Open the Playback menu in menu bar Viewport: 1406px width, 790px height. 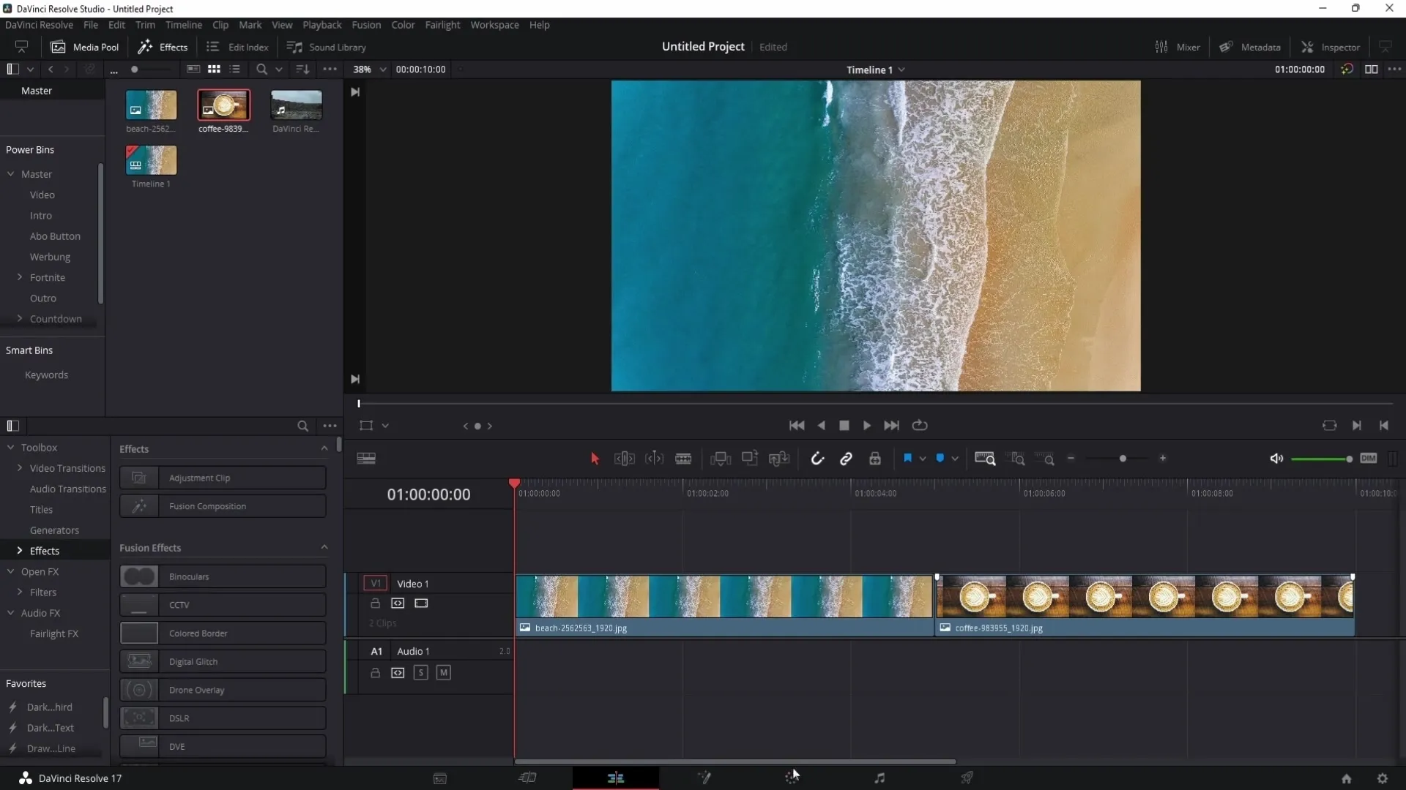[x=321, y=24]
